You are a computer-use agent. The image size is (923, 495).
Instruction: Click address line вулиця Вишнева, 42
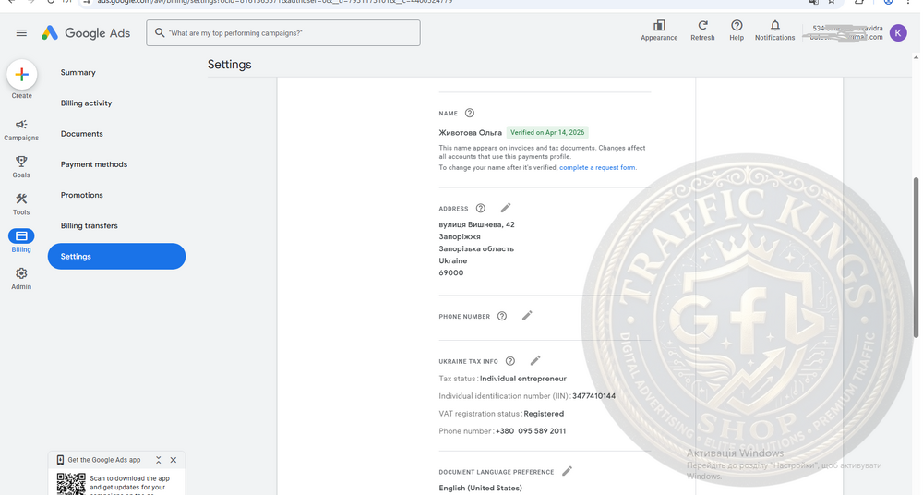pyautogui.click(x=476, y=224)
